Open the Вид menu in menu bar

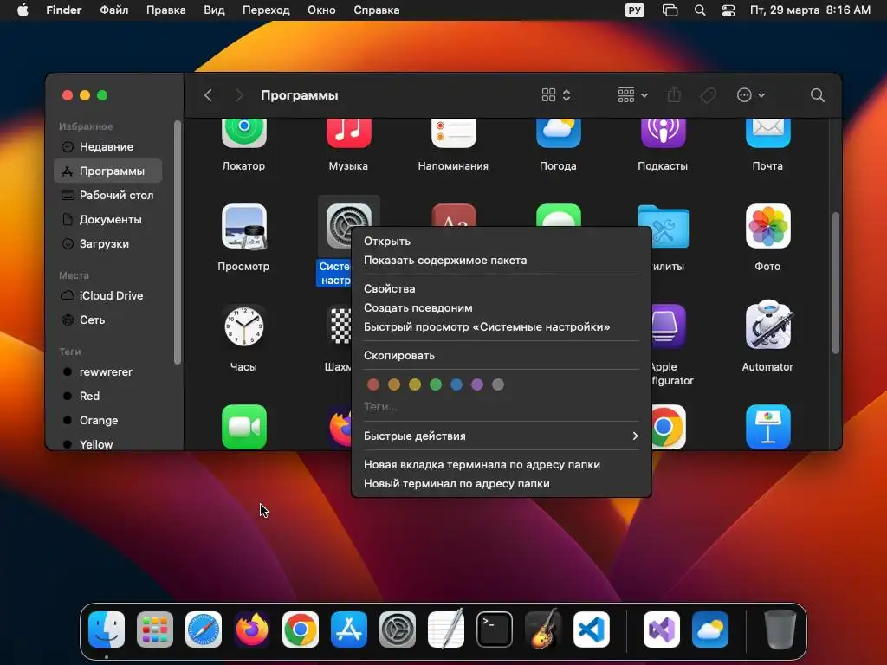click(x=214, y=10)
